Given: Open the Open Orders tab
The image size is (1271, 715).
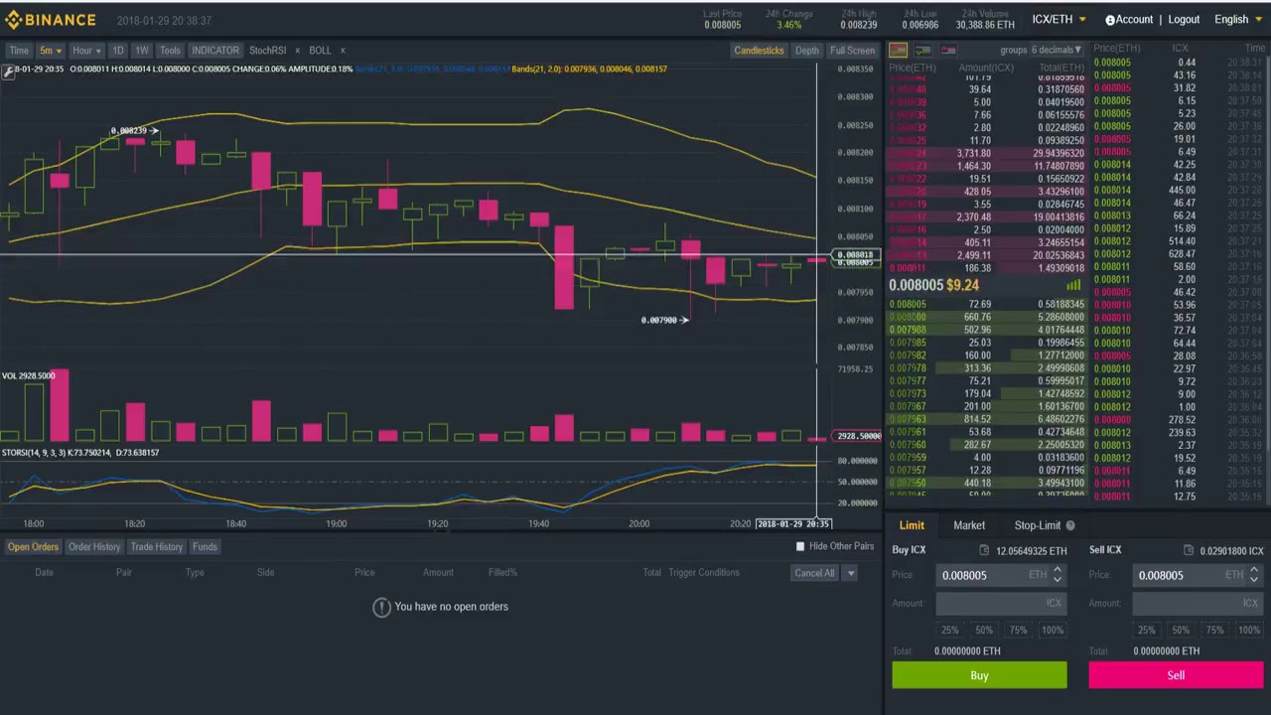Looking at the screenshot, I should point(34,547).
